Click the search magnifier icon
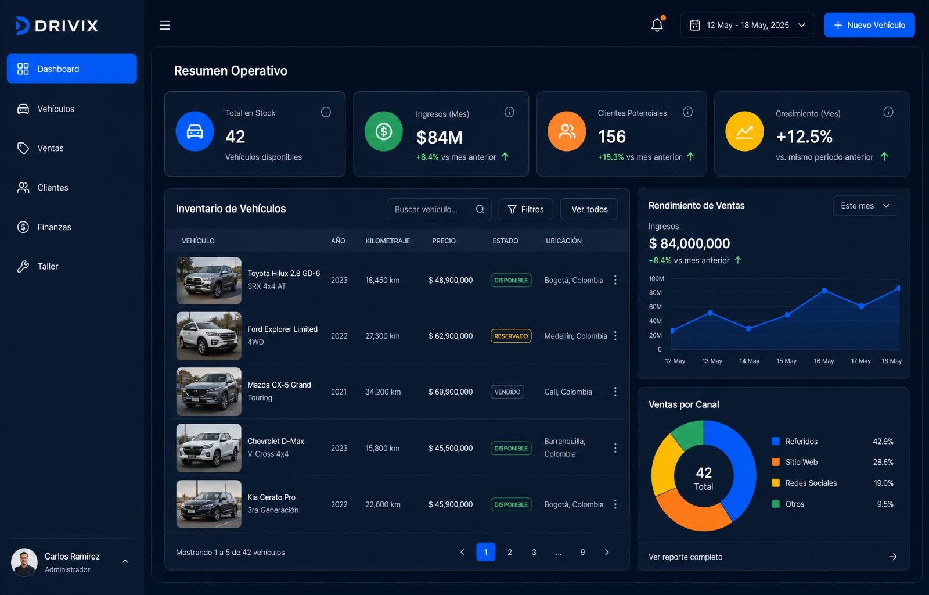Screen dimensions: 929x595 tap(480, 209)
